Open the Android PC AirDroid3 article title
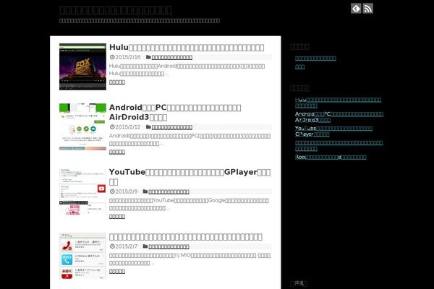 175,112
